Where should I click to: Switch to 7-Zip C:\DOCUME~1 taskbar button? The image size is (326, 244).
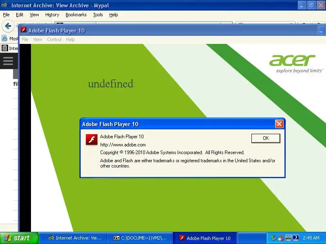(140, 238)
